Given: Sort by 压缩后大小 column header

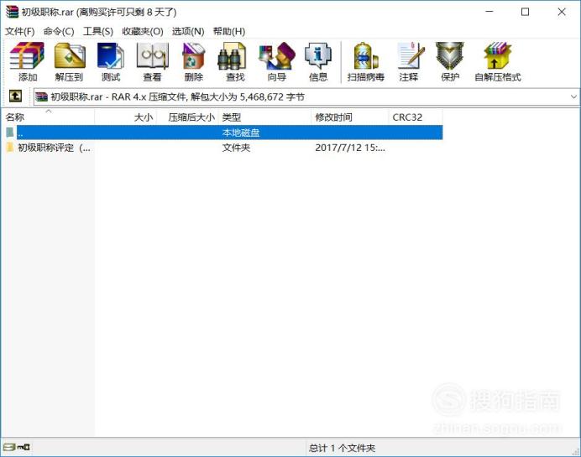Looking at the screenshot, I should (188, 117).
